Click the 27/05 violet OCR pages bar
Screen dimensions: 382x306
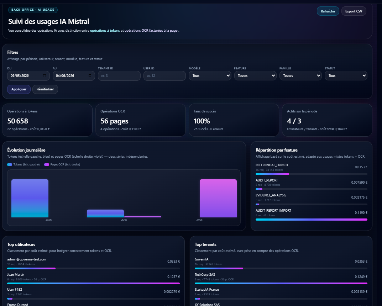pyautogui.click(x=218, y=199)
